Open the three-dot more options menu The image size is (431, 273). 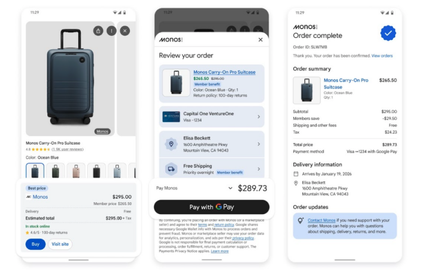111,31
